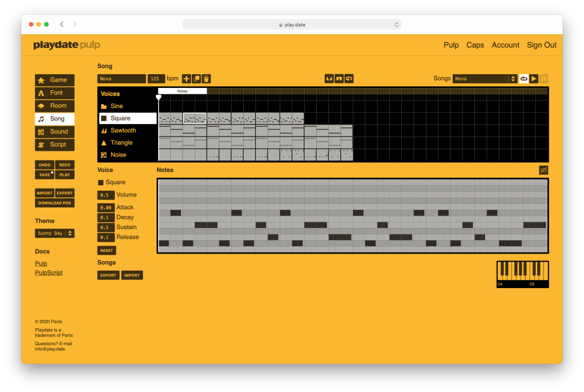Toggle the loop playback button
Viewport: 584px width, 392px height.
click(x=523, y=79)
